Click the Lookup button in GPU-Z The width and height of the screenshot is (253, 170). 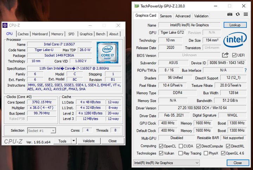(x=235, y=25)
